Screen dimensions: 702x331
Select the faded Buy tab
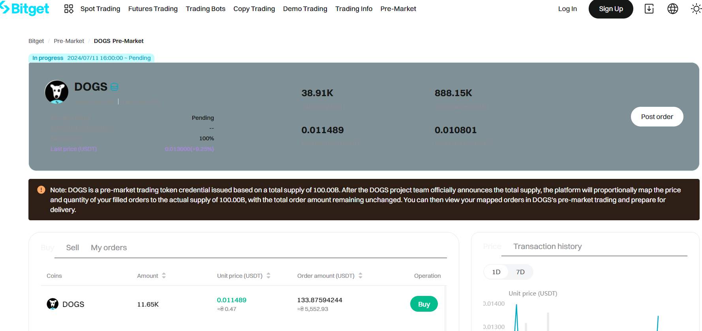[47, 247]
